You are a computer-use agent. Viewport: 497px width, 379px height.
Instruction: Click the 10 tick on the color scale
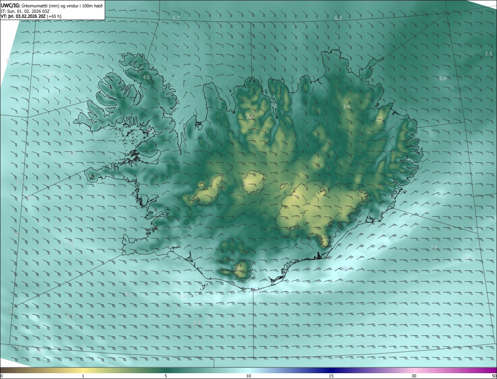[248, 376]
